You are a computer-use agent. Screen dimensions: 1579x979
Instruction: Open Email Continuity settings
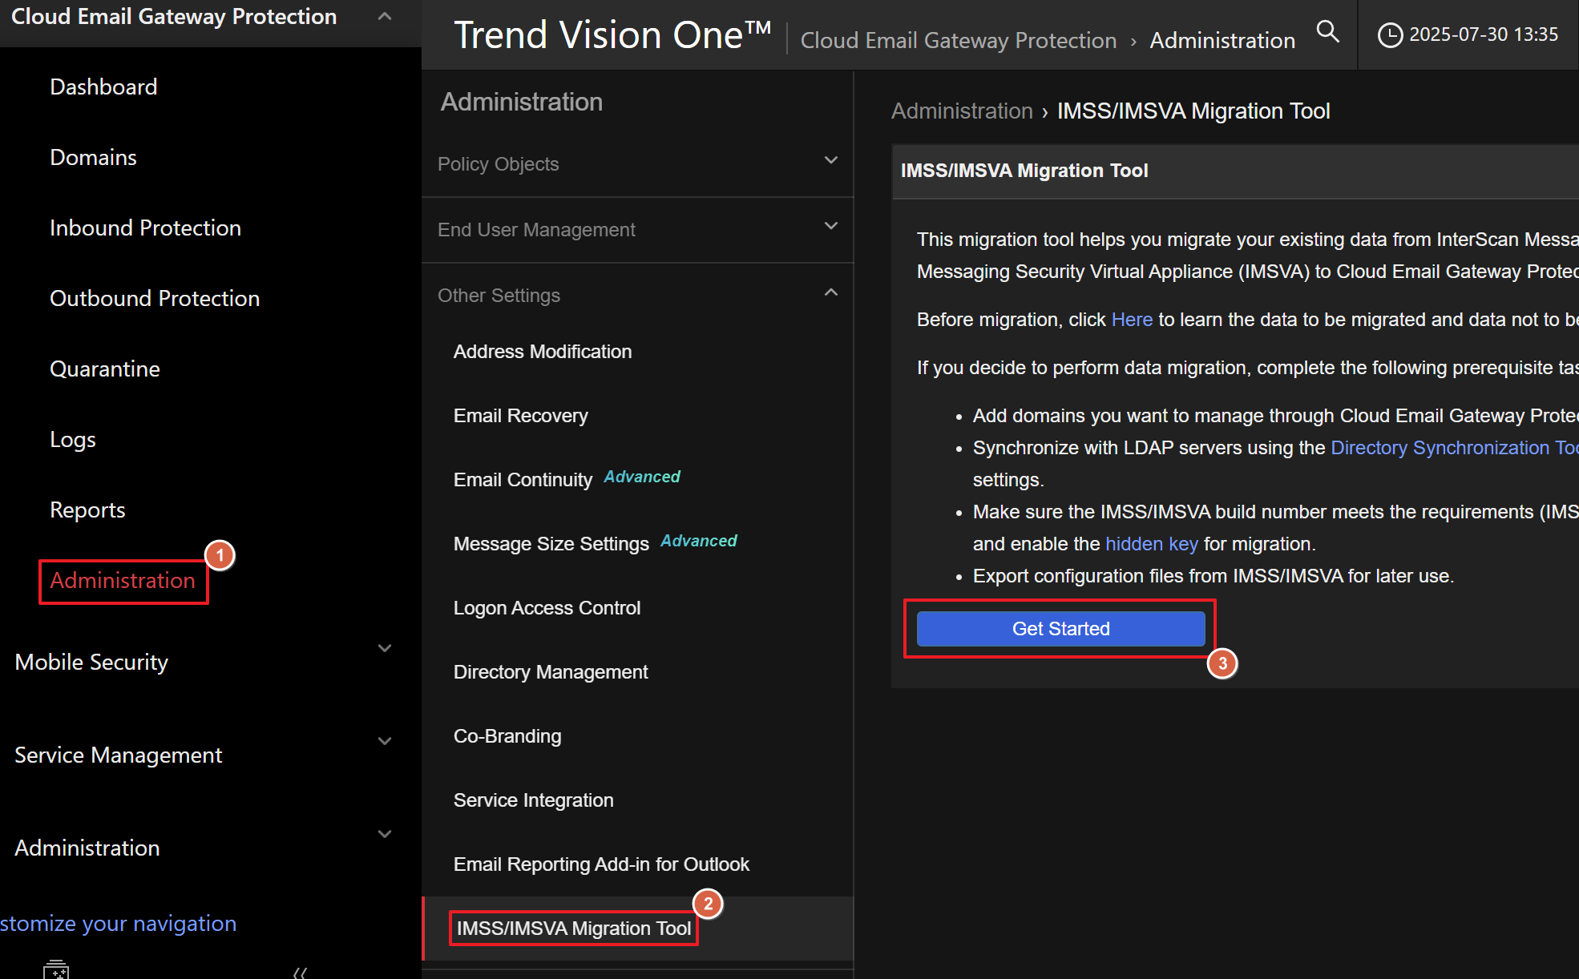click(523, 480)
